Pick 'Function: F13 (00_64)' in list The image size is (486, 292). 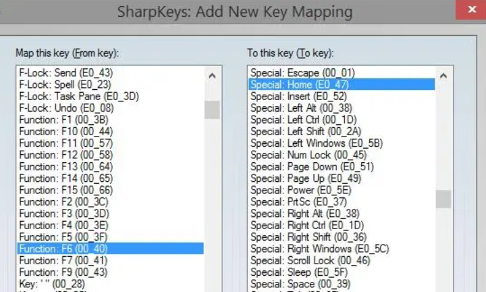coord(110,167)
